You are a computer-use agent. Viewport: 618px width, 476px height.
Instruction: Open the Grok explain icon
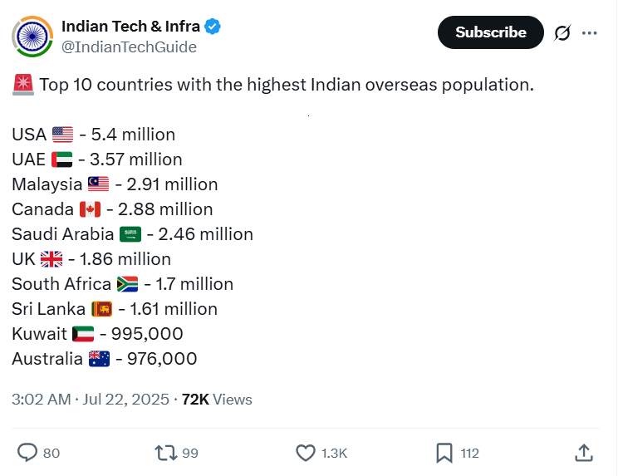562,32
